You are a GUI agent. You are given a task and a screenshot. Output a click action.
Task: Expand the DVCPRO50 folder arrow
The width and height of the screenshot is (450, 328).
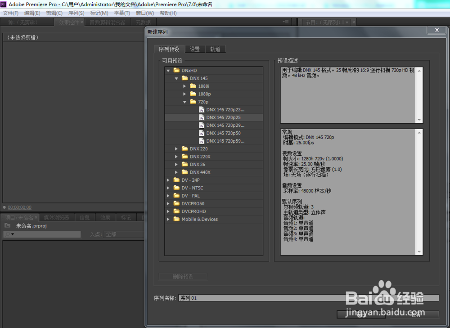tap(168, 203)
